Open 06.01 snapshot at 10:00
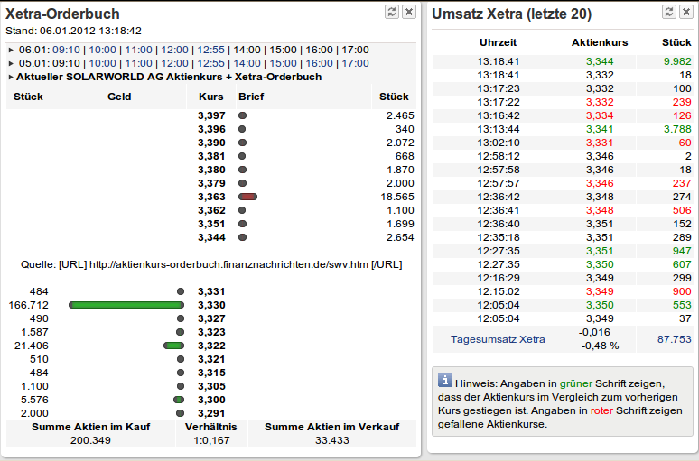The image size is (699, 461). 103,50
